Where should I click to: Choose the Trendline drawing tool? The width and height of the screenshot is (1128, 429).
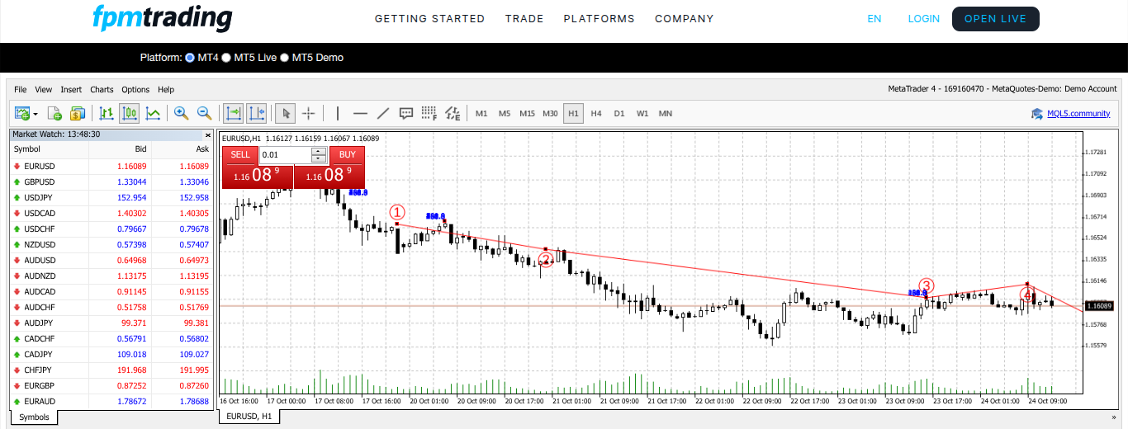click(x=383, y=113)
